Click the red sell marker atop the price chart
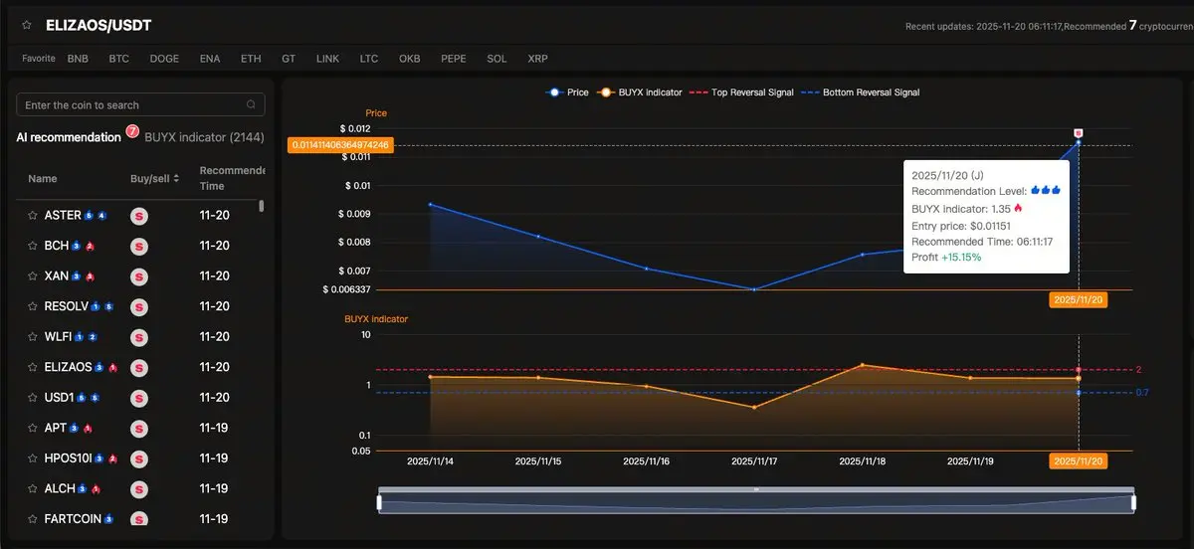Screen dimensions: 1194x549 pos(1079,132)
